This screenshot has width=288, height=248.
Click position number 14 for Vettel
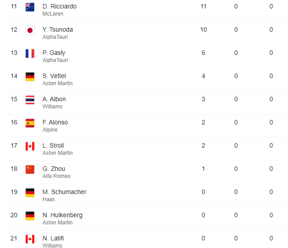coord(14,76)
